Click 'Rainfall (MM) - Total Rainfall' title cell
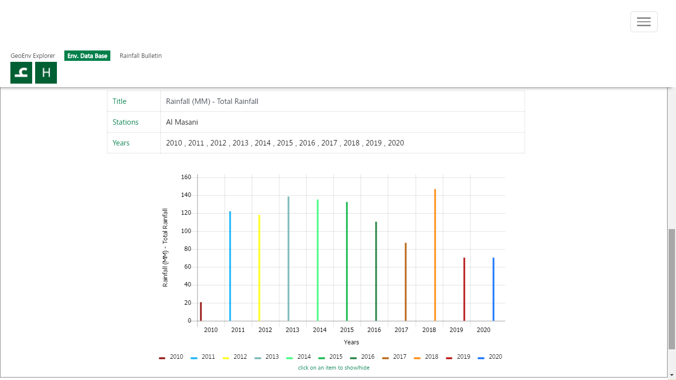Image resolution: width=676 pixels, height=380 pixels. click(342, 101)
